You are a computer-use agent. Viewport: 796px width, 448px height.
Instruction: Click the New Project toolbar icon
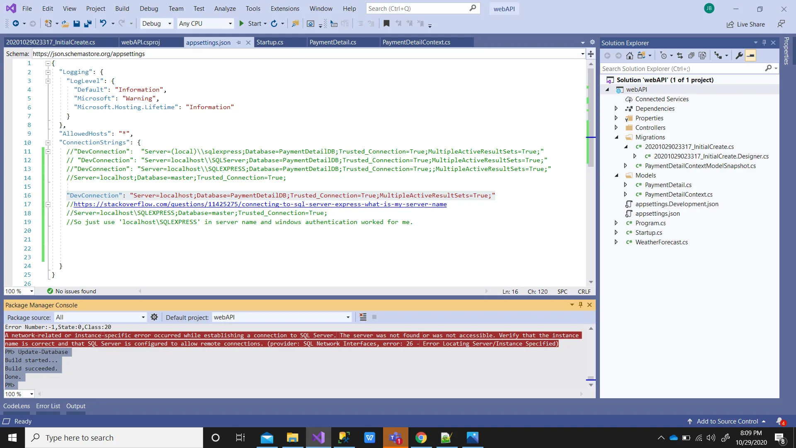tap(49, 24)
